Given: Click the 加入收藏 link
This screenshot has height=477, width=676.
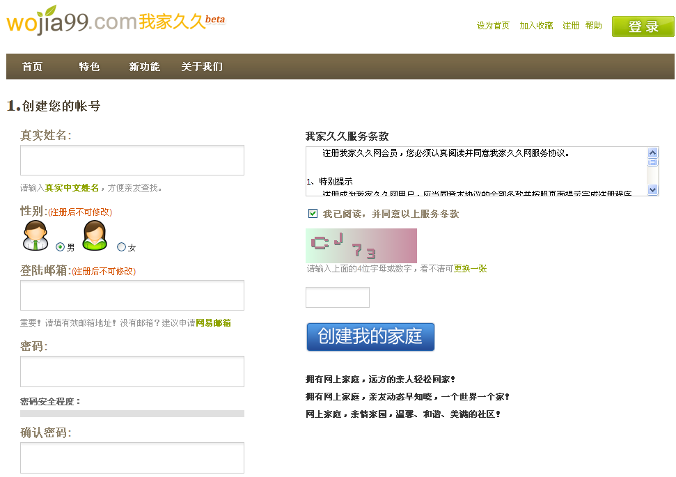Looking at the screenshot, I should [x=536, y=26].
